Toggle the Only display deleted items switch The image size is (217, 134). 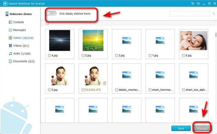coord(51,14)
